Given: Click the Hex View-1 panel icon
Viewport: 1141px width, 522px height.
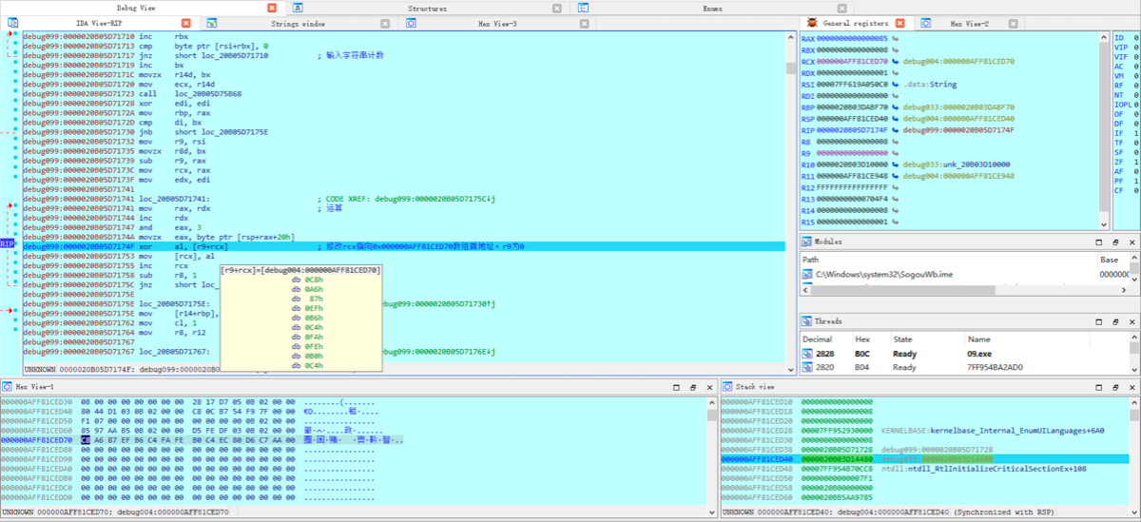Looking at the screenshot, I should [x=7, y=387].
